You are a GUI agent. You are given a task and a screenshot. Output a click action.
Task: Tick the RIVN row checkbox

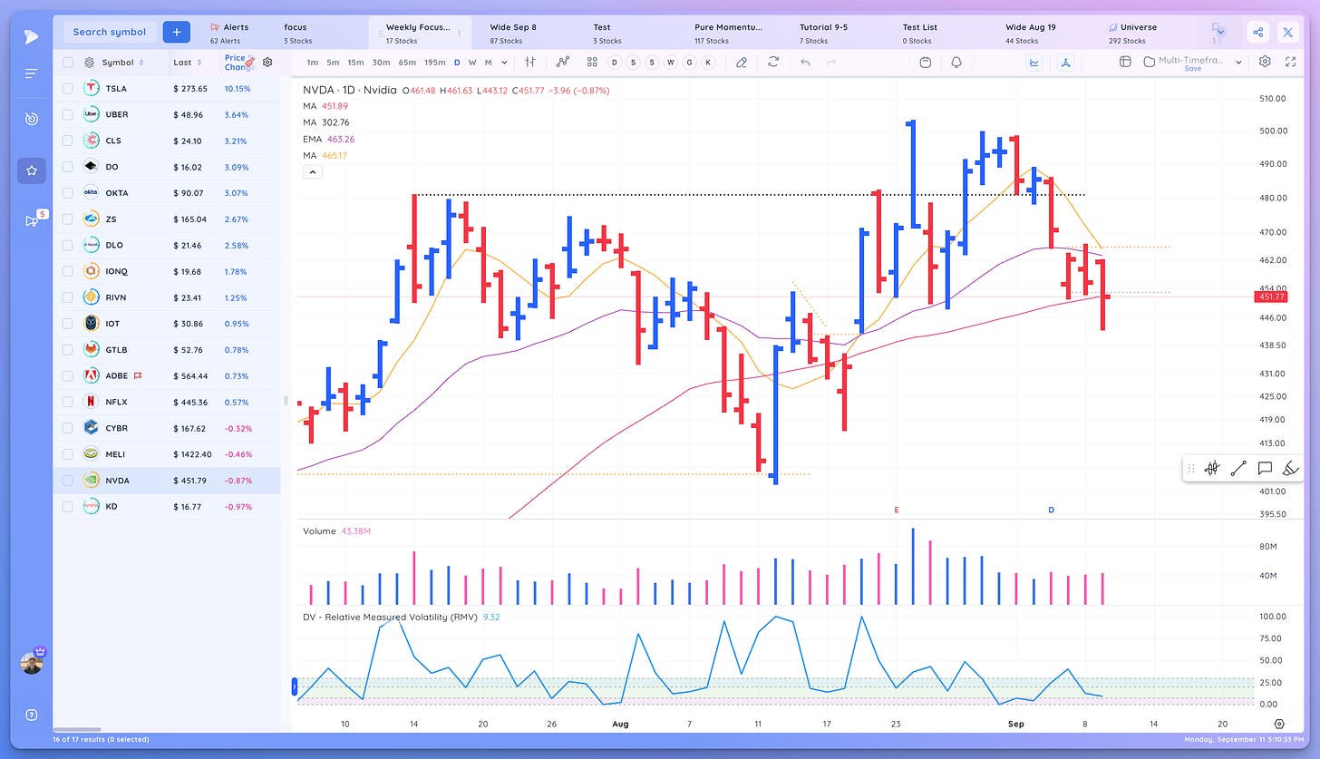coord(67,297)
